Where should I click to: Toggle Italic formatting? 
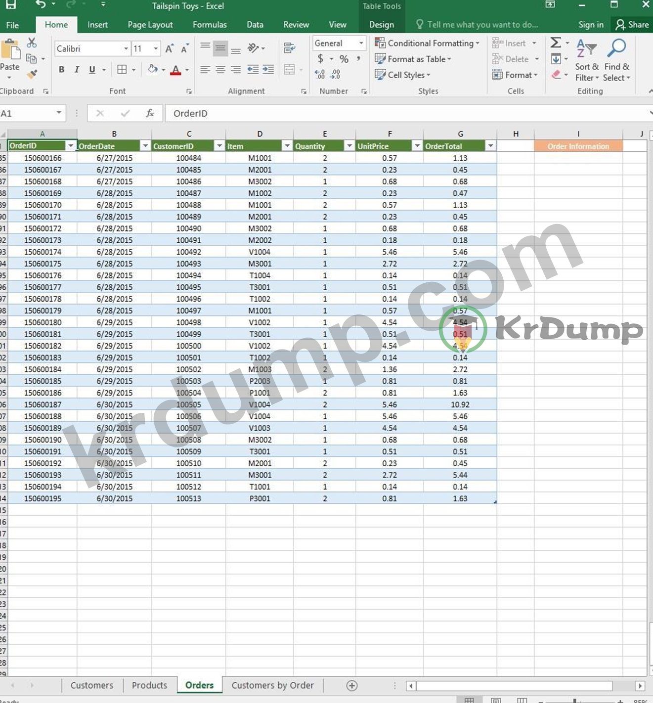[77, 70]
